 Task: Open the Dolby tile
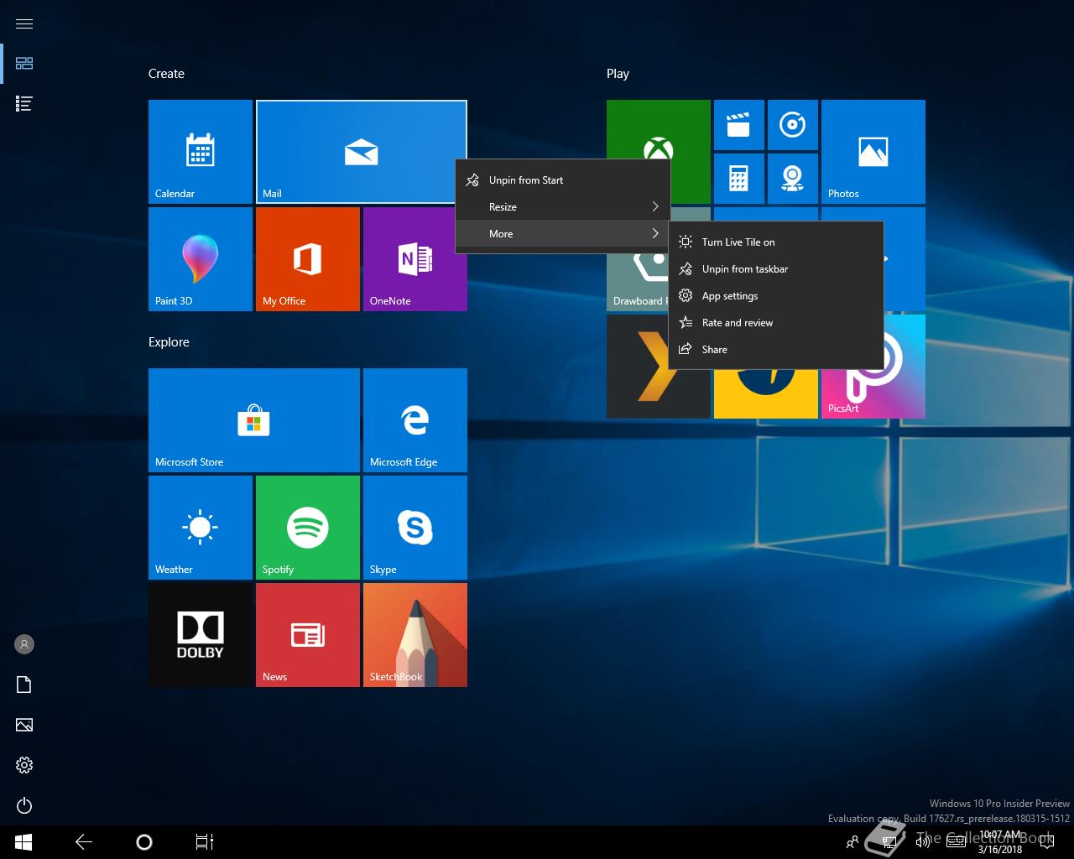200,634
